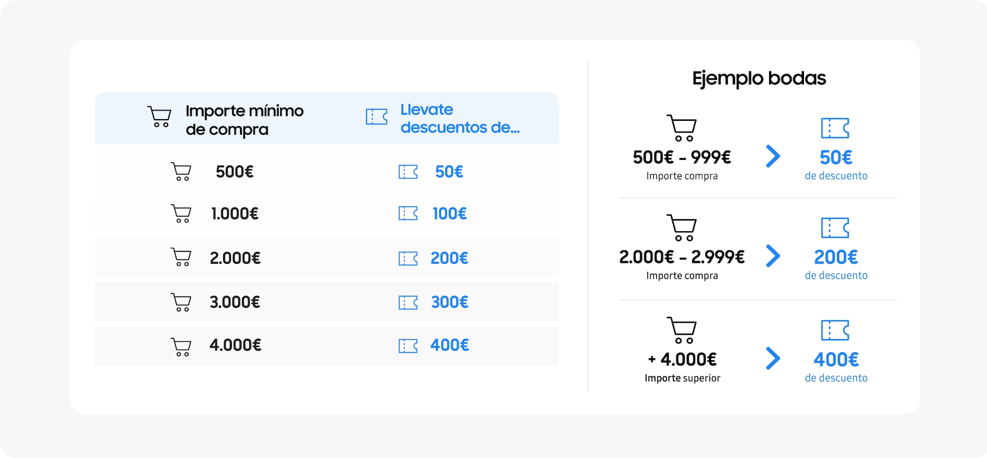The height and width of the screenshot is (458, 987).
Task: Click the blue chevron after + 4.000€
Action: point(773,358)
